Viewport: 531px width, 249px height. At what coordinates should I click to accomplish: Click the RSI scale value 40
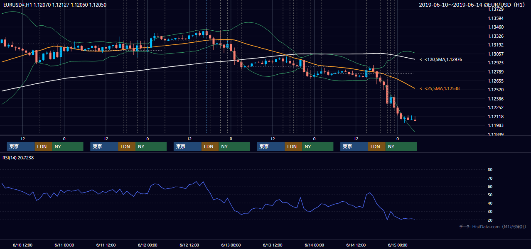pos(490,203)
